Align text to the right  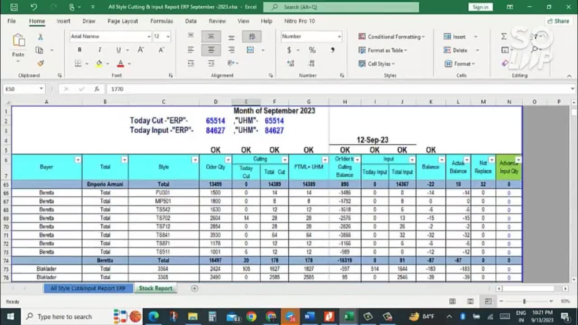[x=231, y=50]
